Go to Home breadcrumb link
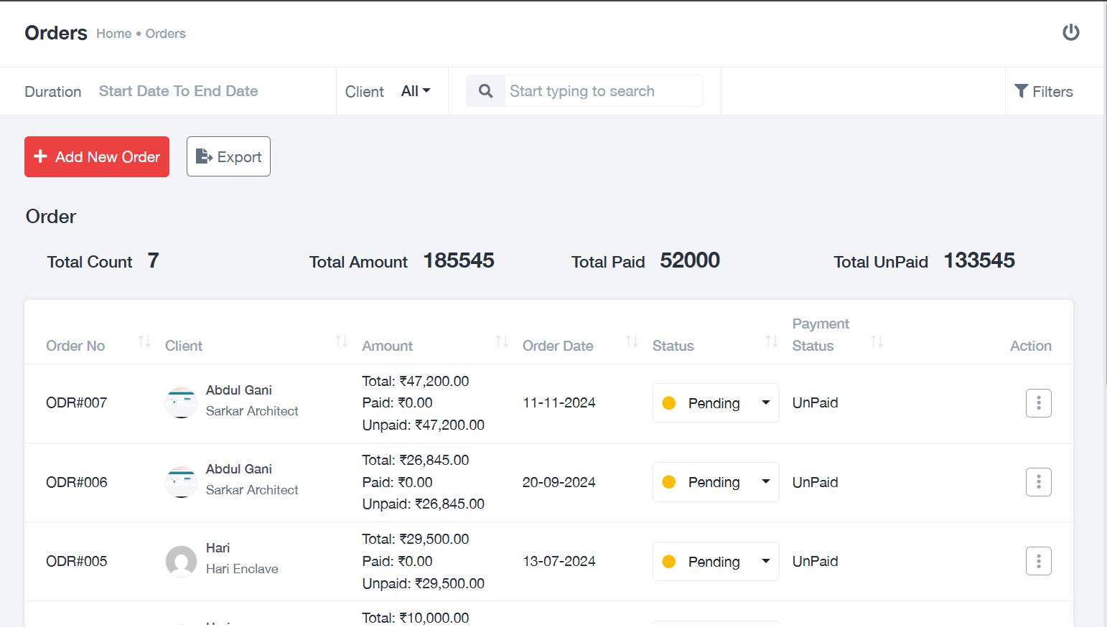Image resolution: width=1107 pixels, height=627 pixels. 113,34
